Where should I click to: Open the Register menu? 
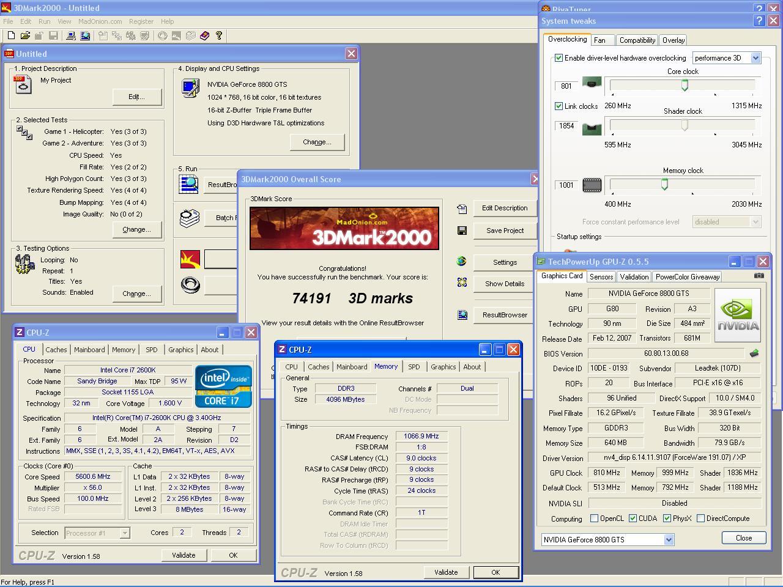141,21
